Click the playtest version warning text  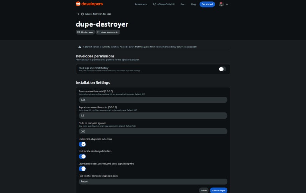tap(140, 47)
